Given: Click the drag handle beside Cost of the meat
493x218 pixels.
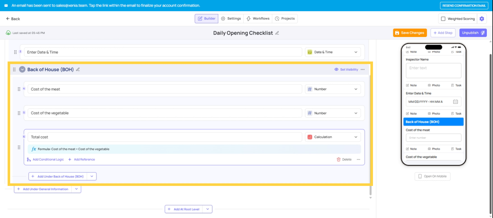Looking at the screenshot, I should point(19,89).
